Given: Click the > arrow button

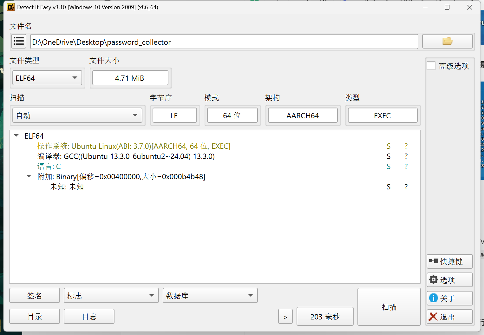Looking at the screenshot, I should pos(285,316).
